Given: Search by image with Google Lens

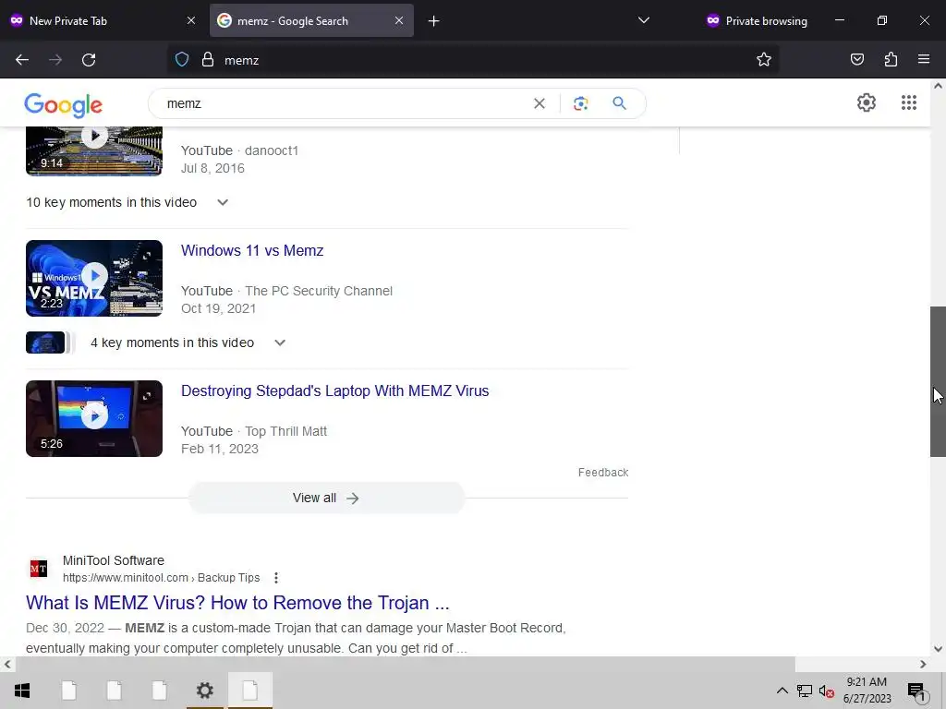Looking at the screenshot, I should (580, 103).
